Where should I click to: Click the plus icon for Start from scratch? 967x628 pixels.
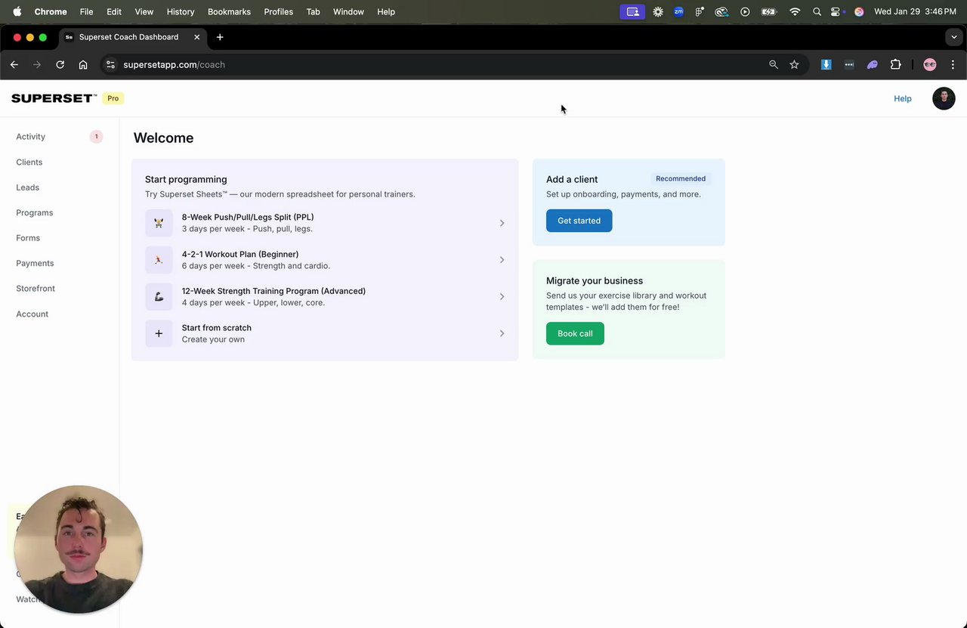tap(159, 333)
